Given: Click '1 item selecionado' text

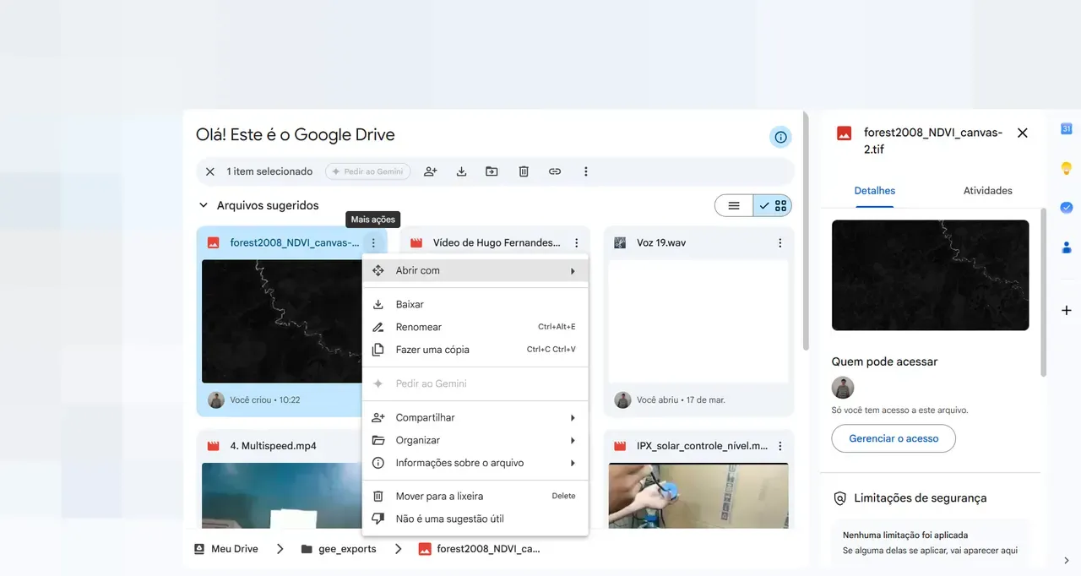Looking at the screenshot, I should [269, 171].
